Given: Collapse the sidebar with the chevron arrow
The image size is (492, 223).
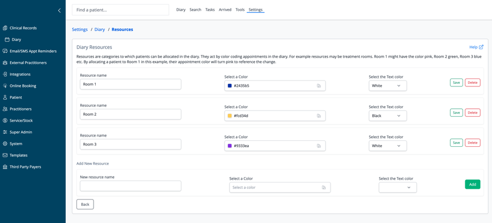Looking at the screenshot, I should coord(59,10).
